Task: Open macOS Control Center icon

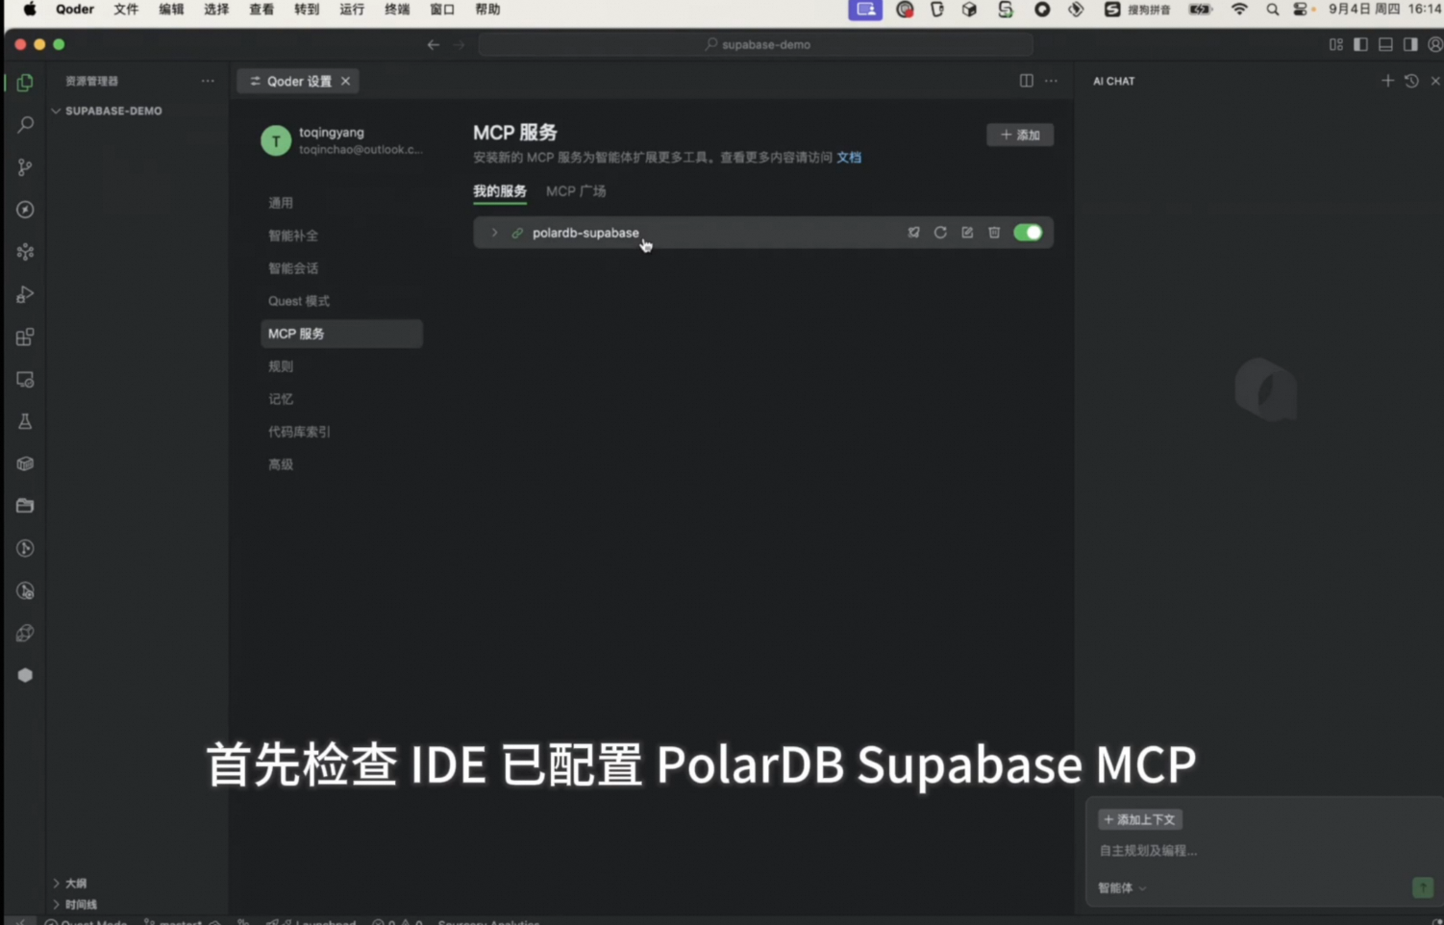Action: click(1300, 10)
